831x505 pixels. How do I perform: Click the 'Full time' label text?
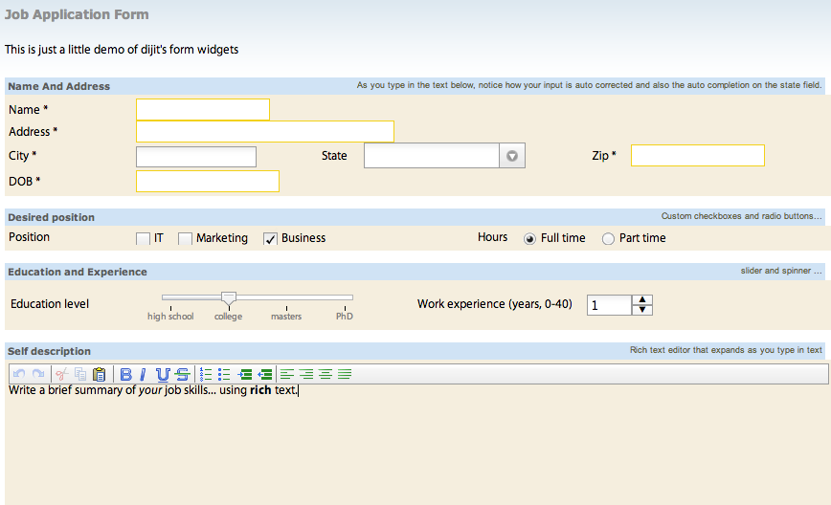[x=563, y=238]
